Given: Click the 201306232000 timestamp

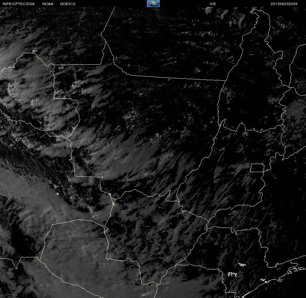Looking at the screenshot, I should coord(284,4).
